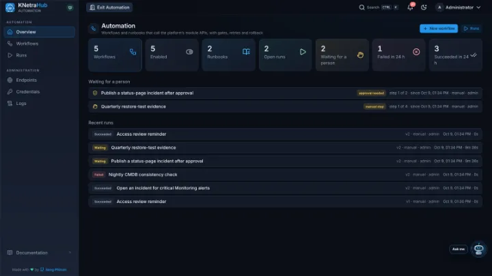Click the Automation page title icon

[93, 29]
